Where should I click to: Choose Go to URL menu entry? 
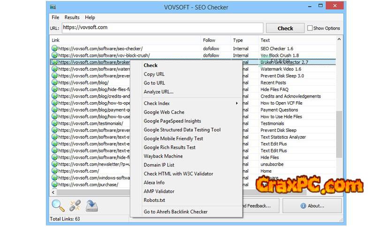pos(154,83)
